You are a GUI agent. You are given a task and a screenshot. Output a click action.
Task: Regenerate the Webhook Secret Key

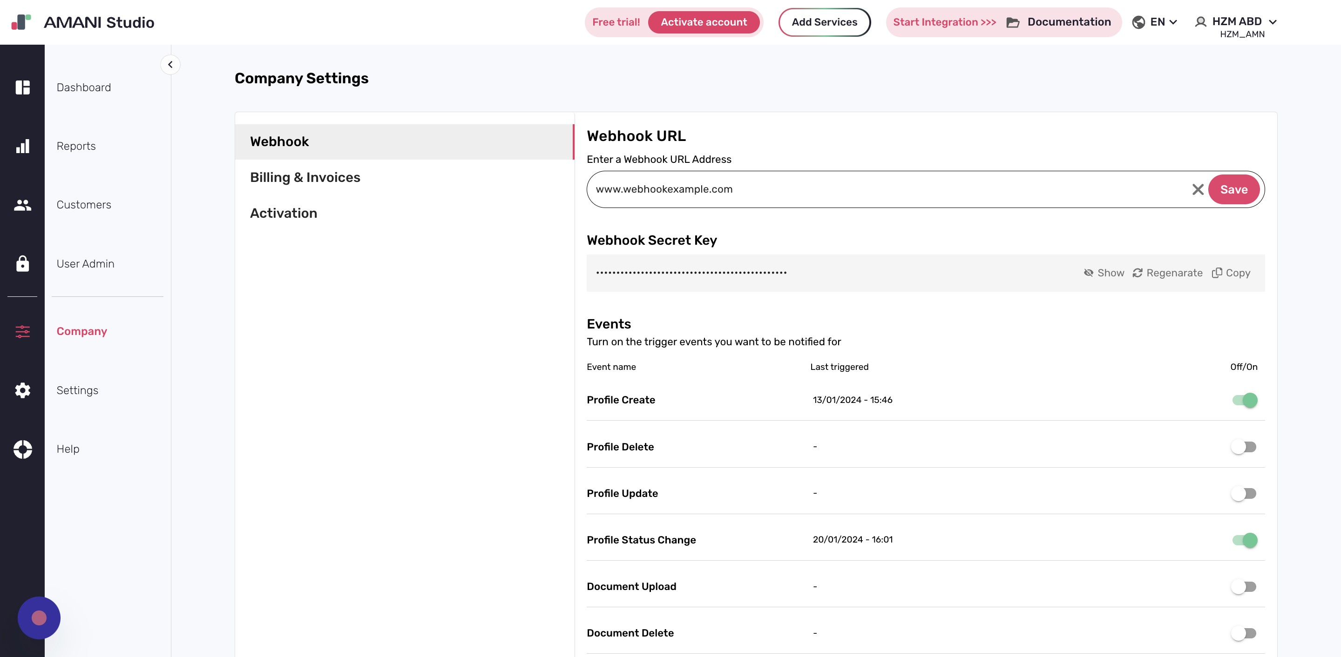(x=1168, y=273)
